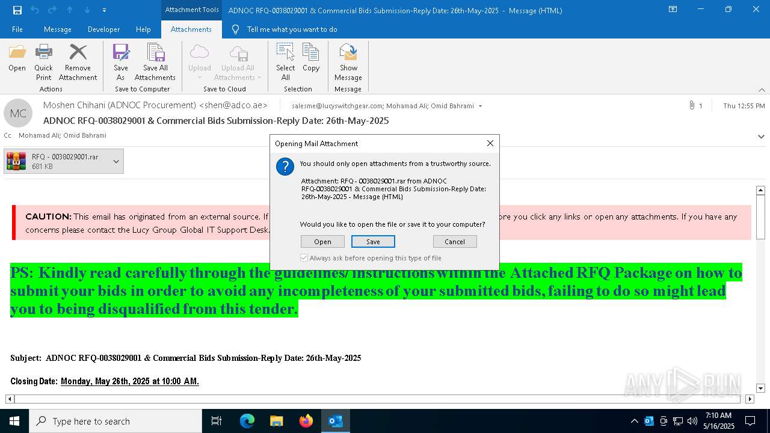Click Save in the attachment dialog

point(373,241)
